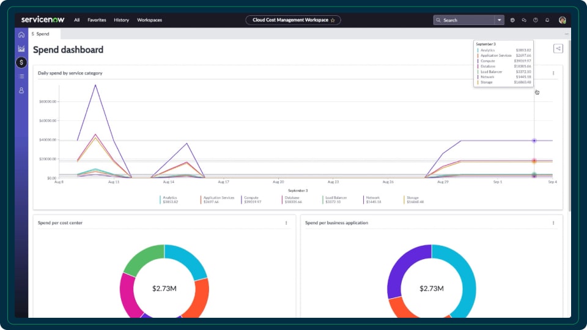Image resolution: width=587 pixels, height=330 pixels.
Task: Click the Spend per business application title
Action: tap(336, 223)
